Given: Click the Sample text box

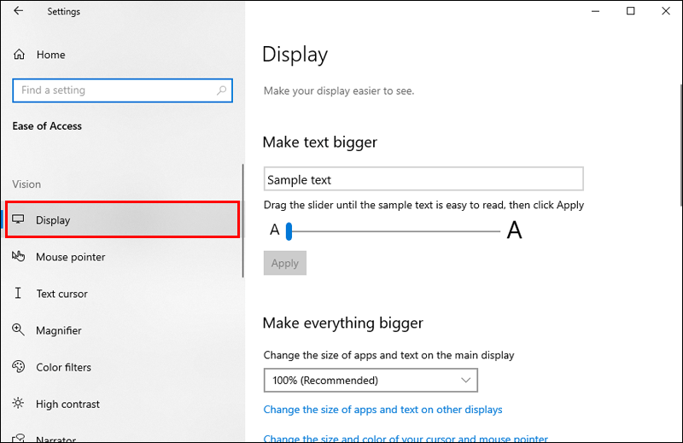Looking at the screenshot, I should (423, 179).
